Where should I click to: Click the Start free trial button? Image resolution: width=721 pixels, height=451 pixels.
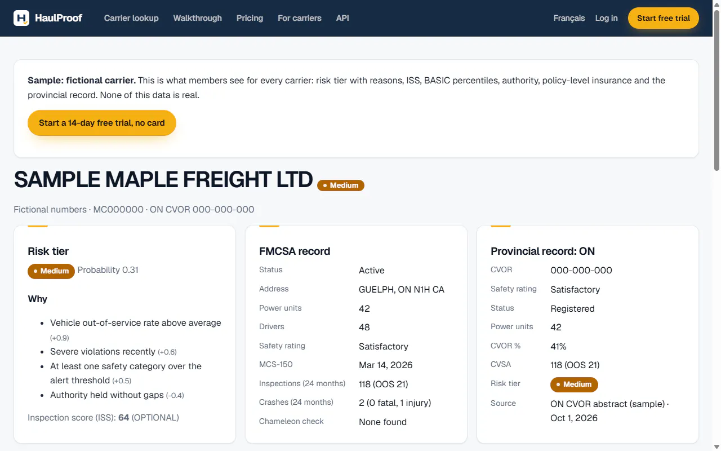664,18
